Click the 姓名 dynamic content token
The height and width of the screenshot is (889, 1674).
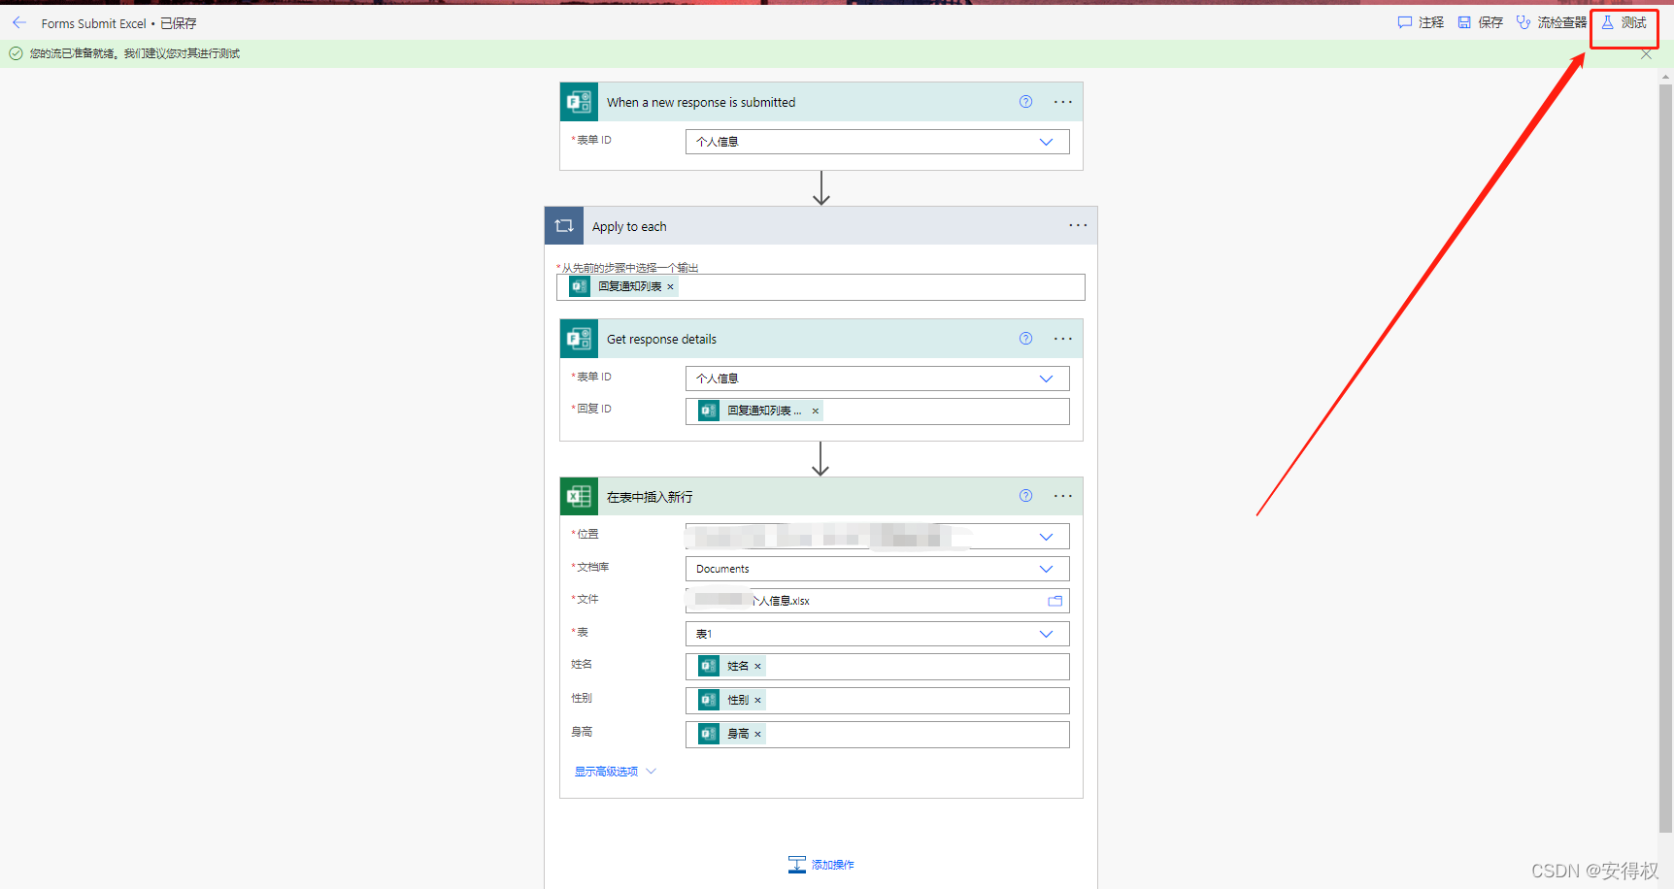click(x=731, y=666)
